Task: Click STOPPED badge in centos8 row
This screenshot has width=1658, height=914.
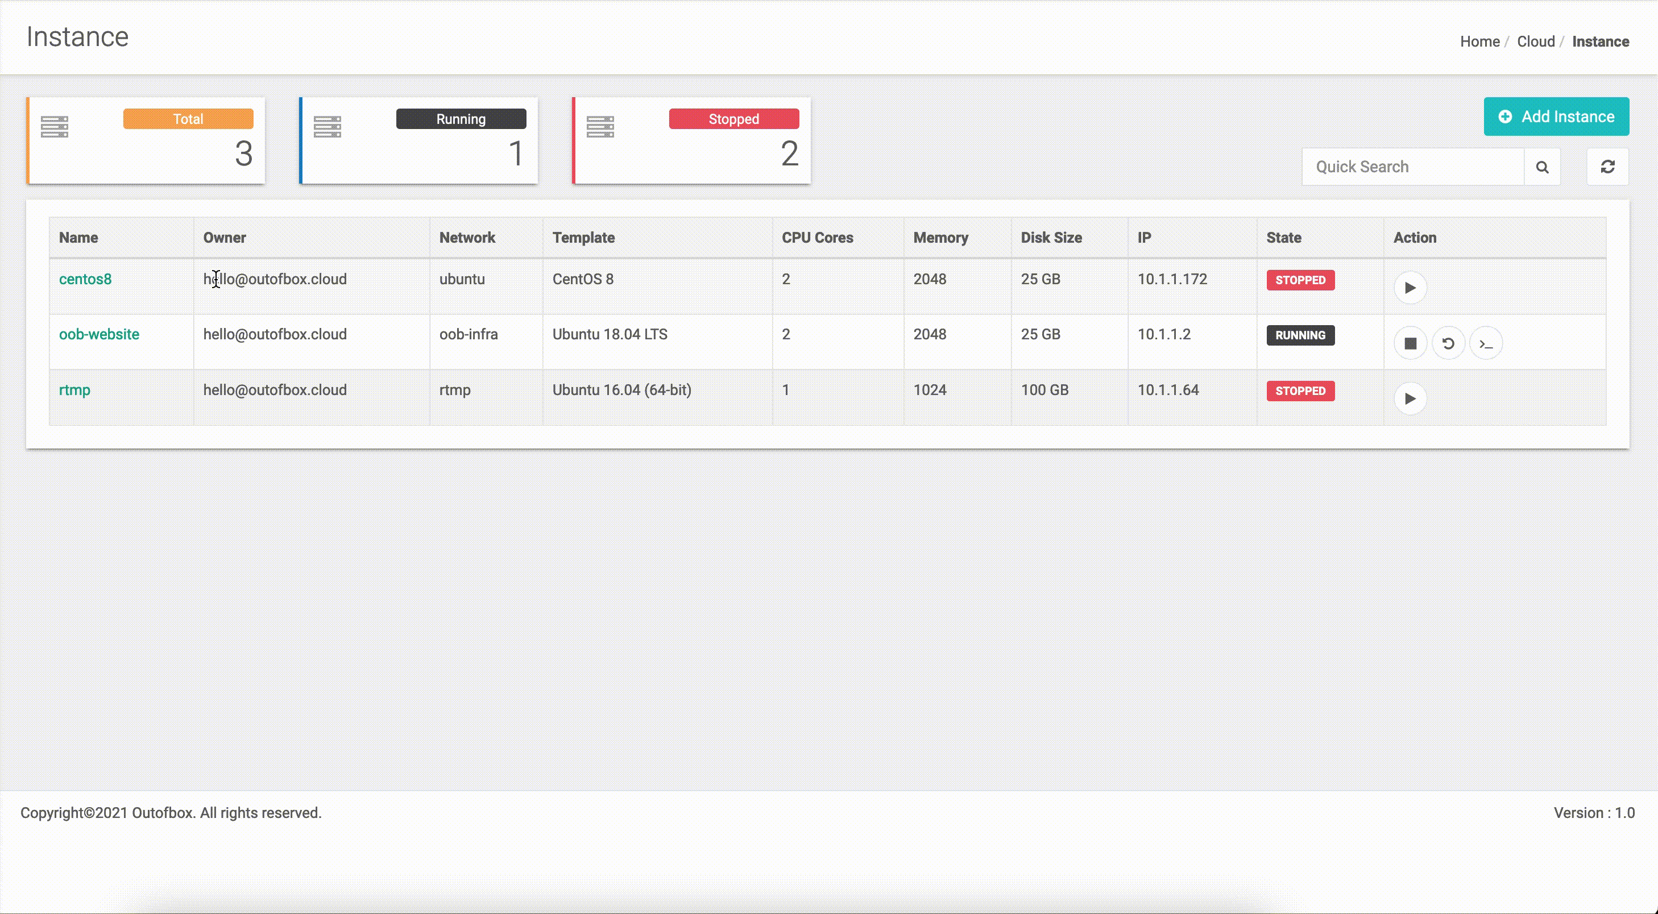Action: click(x=1301, y=280)
